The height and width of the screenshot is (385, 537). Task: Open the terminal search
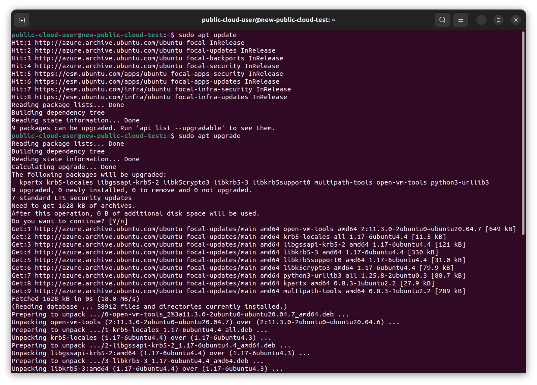tap(443, 20)
